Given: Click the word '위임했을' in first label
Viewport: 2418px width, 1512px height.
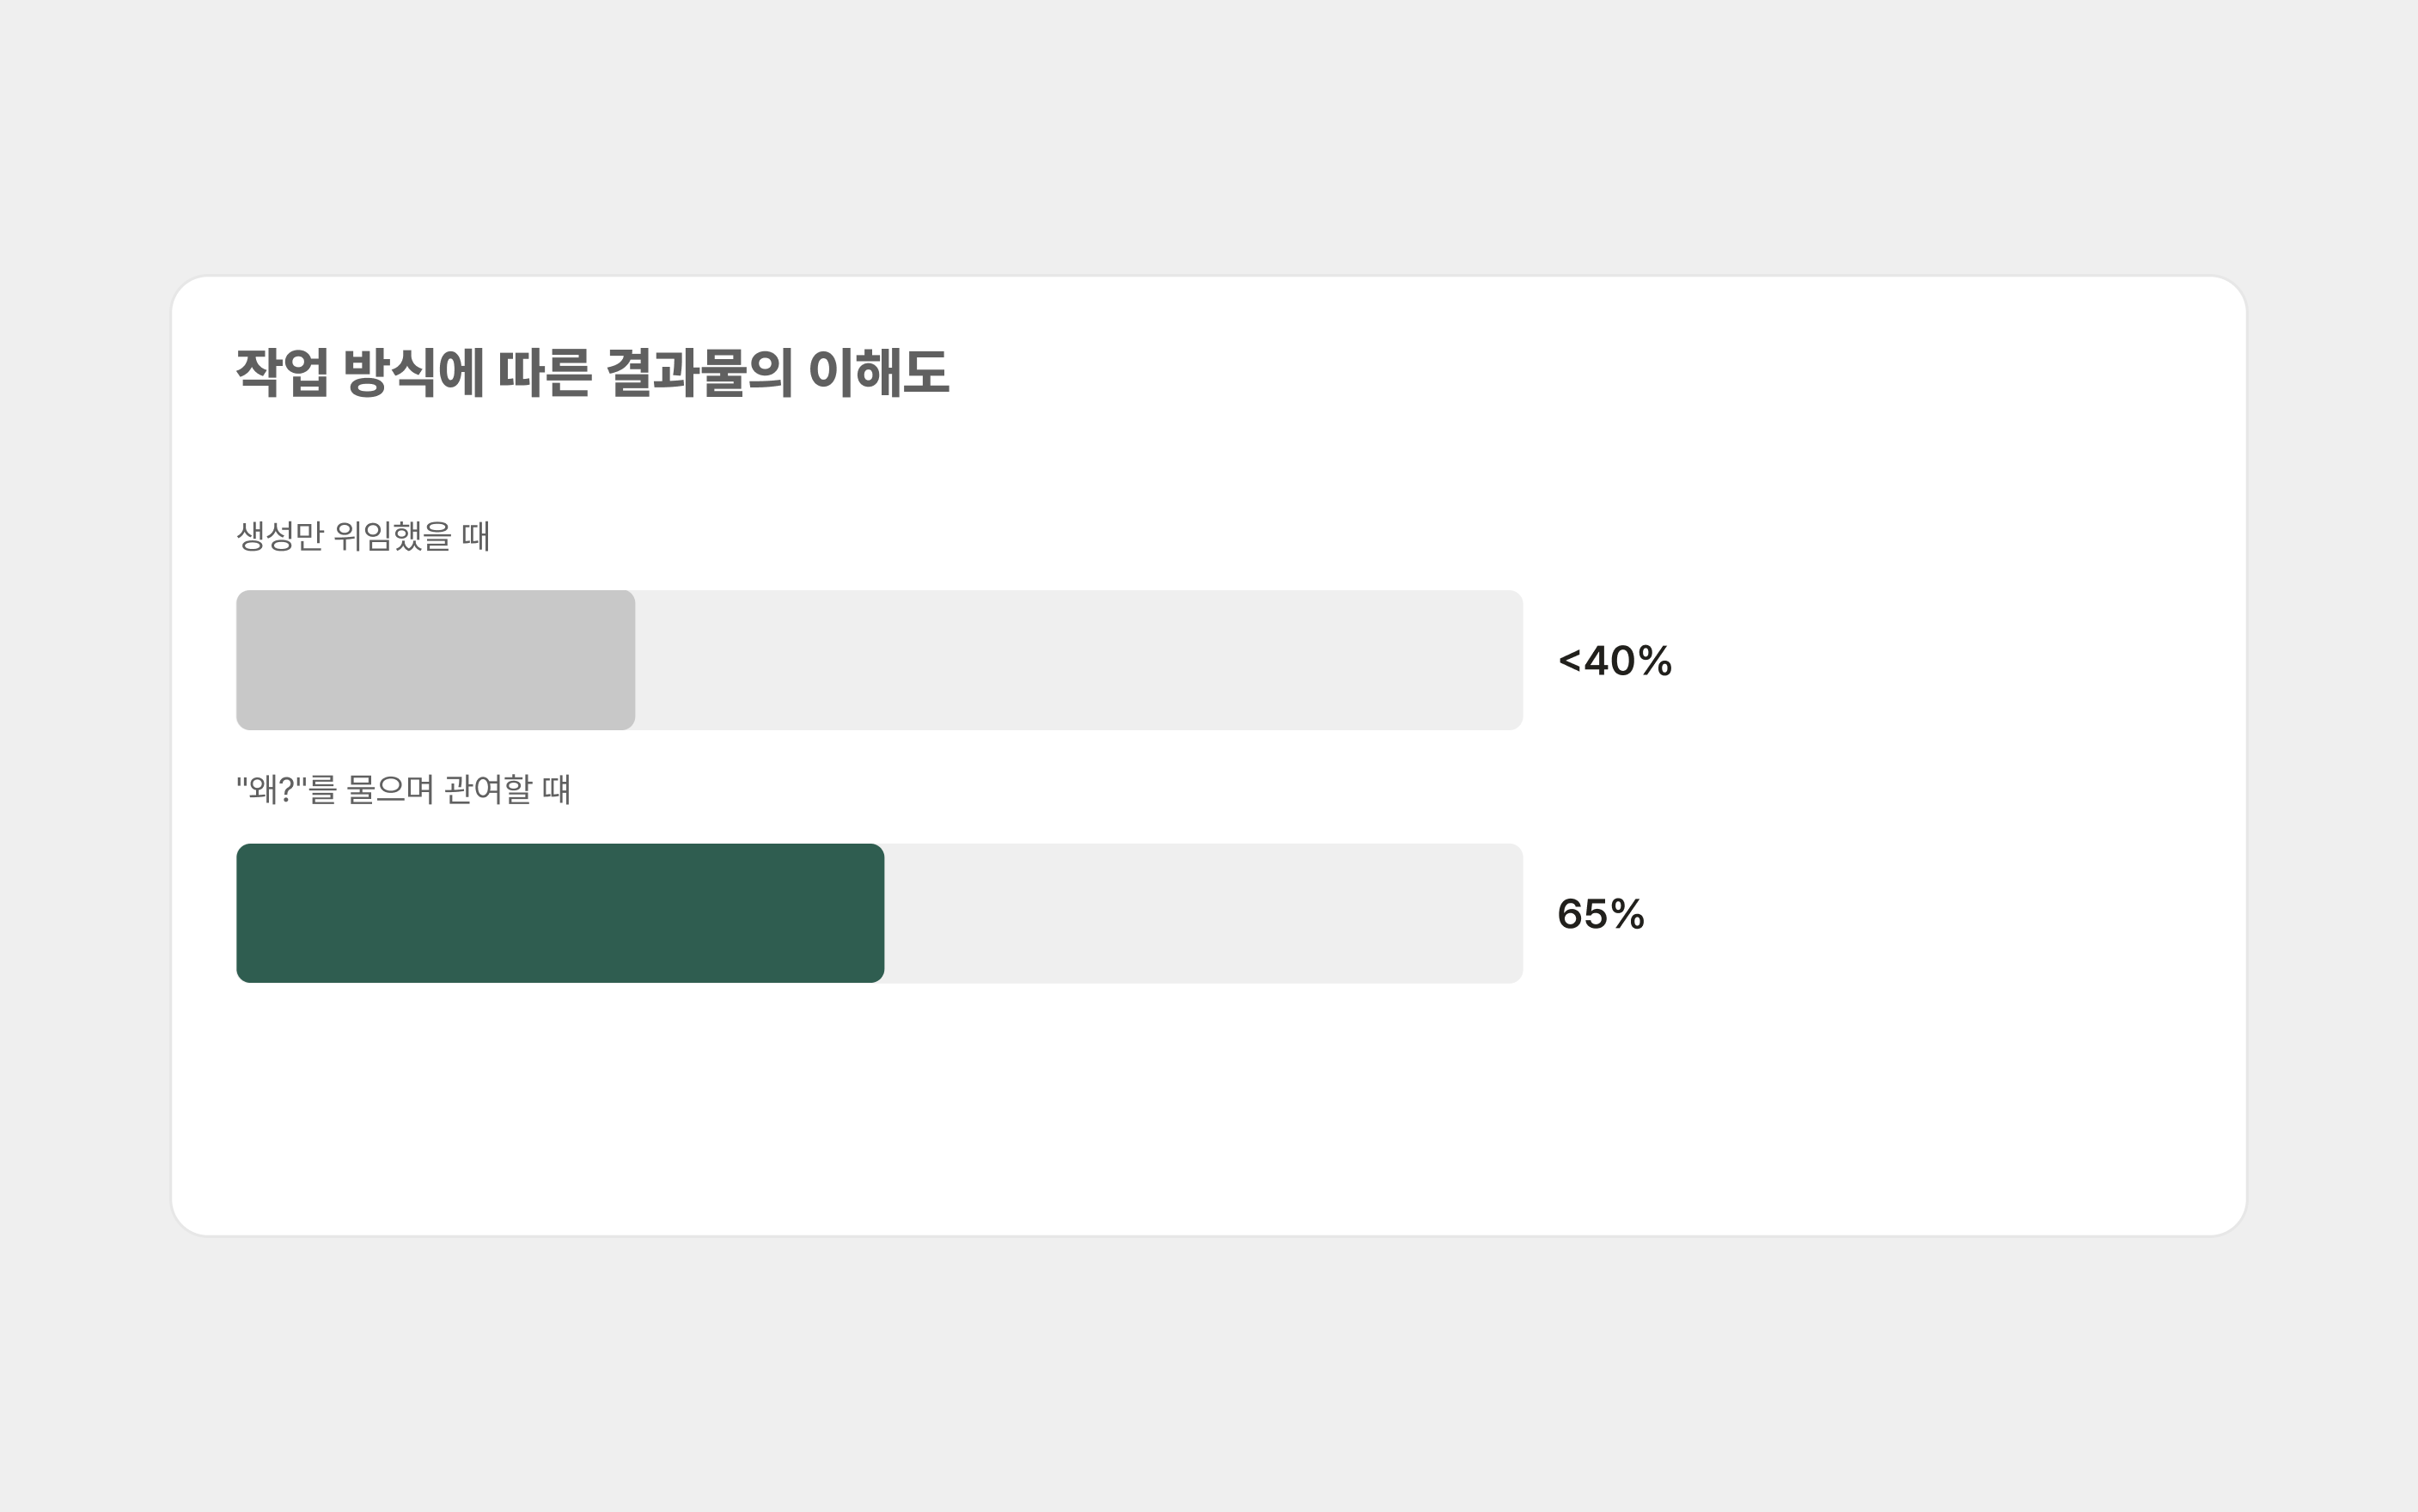Looking at the screenshot, I should (x=393, y=536).
